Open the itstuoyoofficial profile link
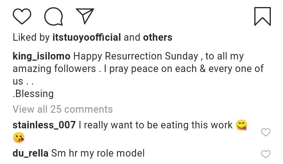Viewport: 283px width, 164px height. (86, 38)
